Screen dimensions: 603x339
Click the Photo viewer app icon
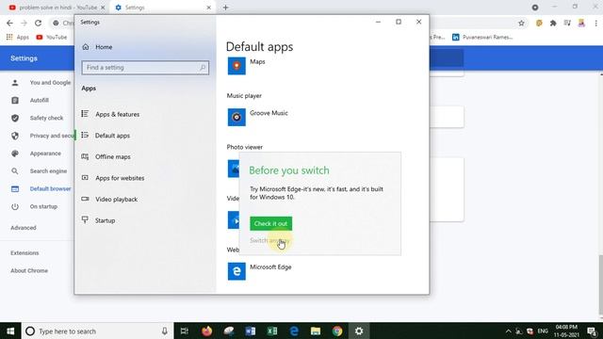pos(234,169)
